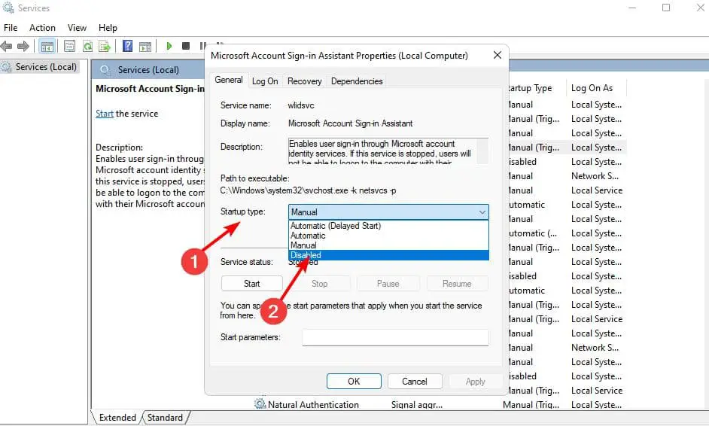Click the dialog Start button

coord(252,284)
